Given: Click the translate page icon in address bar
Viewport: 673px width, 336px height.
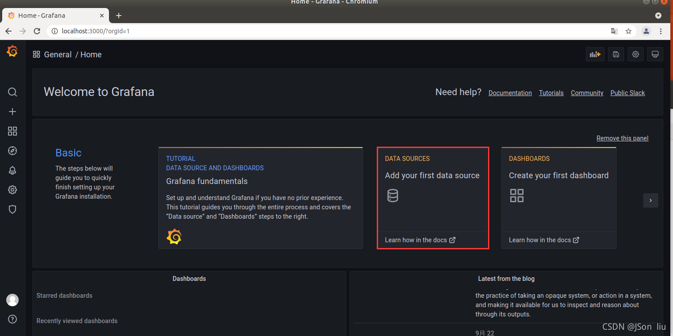Looking at the screenshot, I should click(x=614, y=31).
